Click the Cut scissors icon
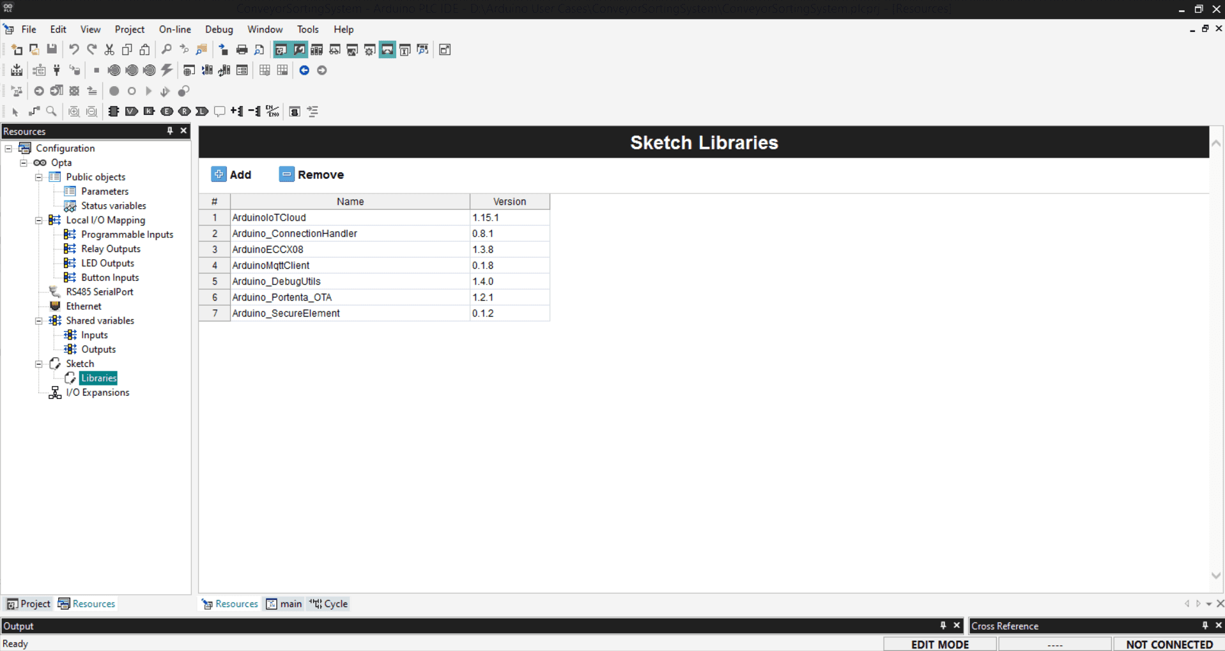The image size is (1225, 651). (109, 50)
